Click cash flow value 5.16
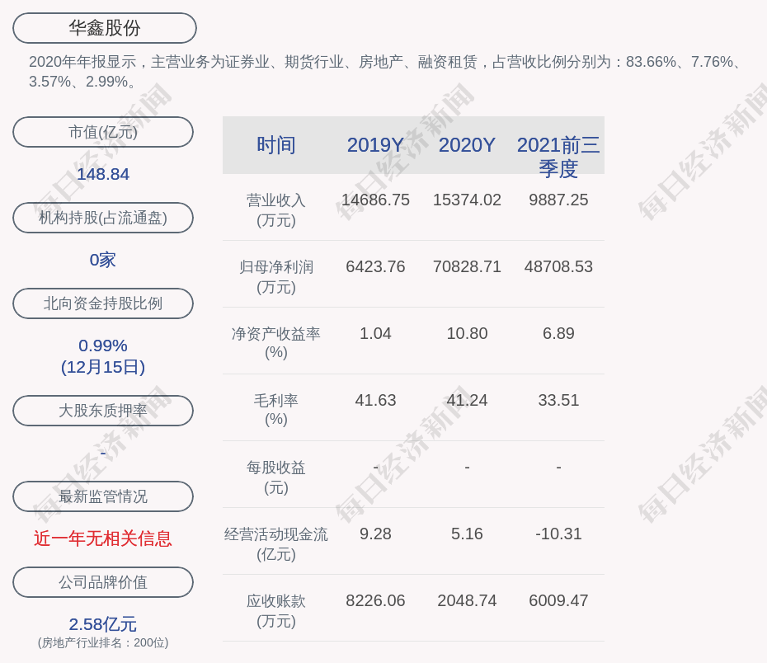This screenshot has width=767, height=663. (467, 534)
